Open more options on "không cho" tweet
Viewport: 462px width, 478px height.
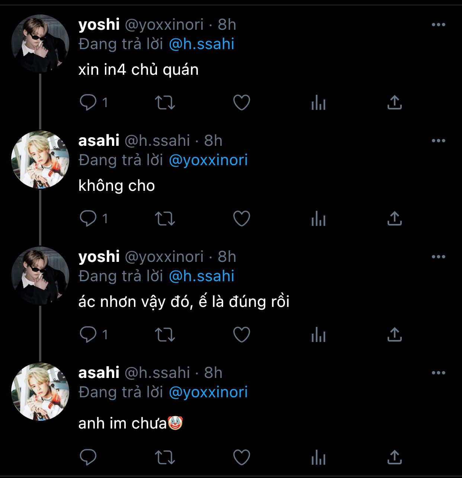click(439, 141)
